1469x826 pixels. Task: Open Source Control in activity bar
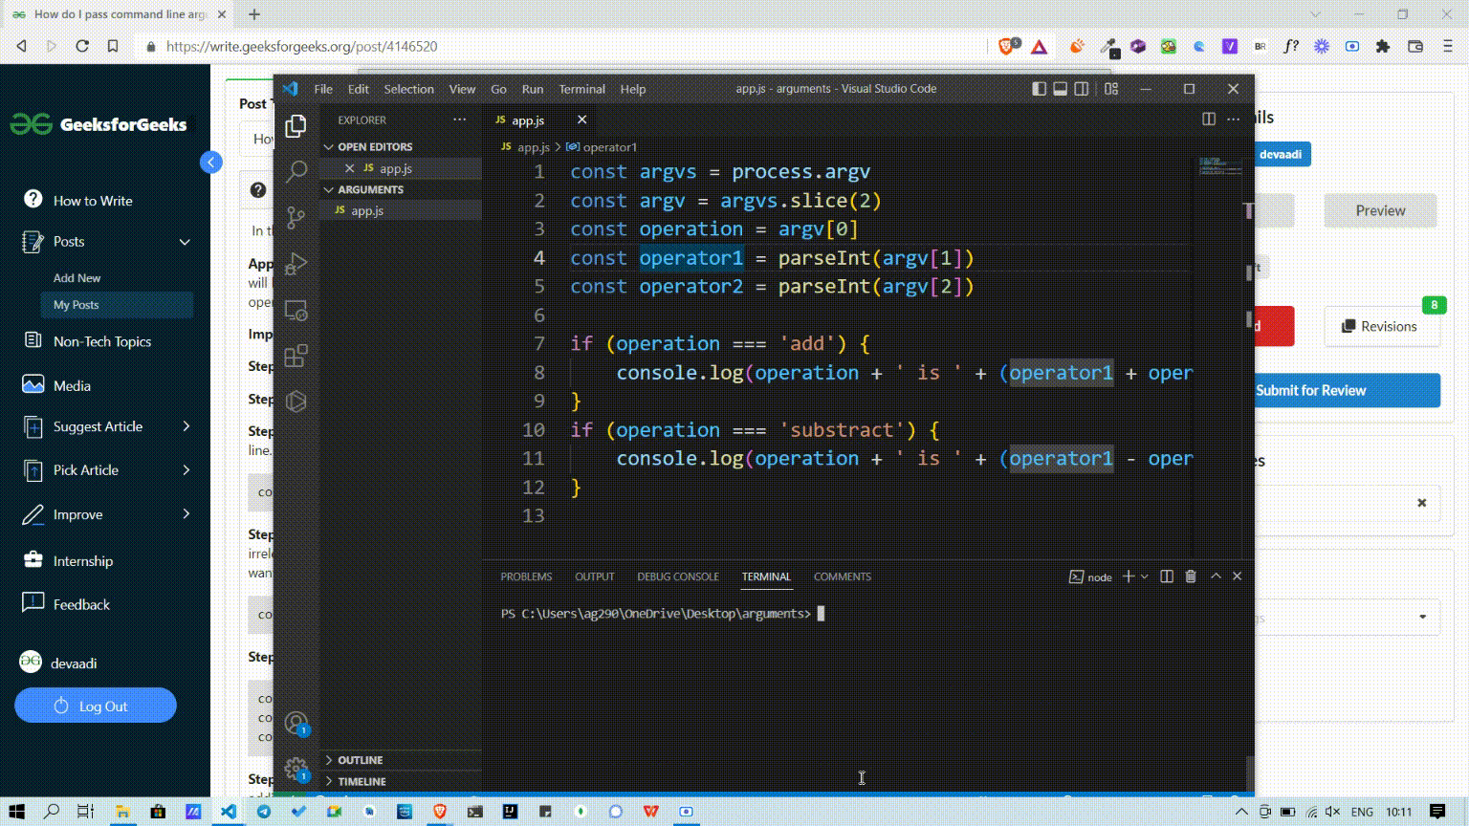(x=296, y=217)
